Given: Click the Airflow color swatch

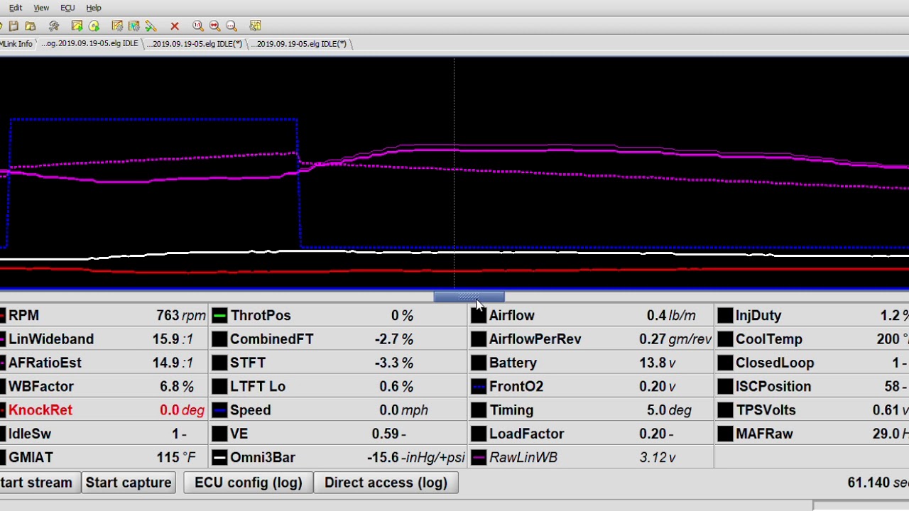Looking at the screenshot, I should pyautogui.click(x=479, y=316).
